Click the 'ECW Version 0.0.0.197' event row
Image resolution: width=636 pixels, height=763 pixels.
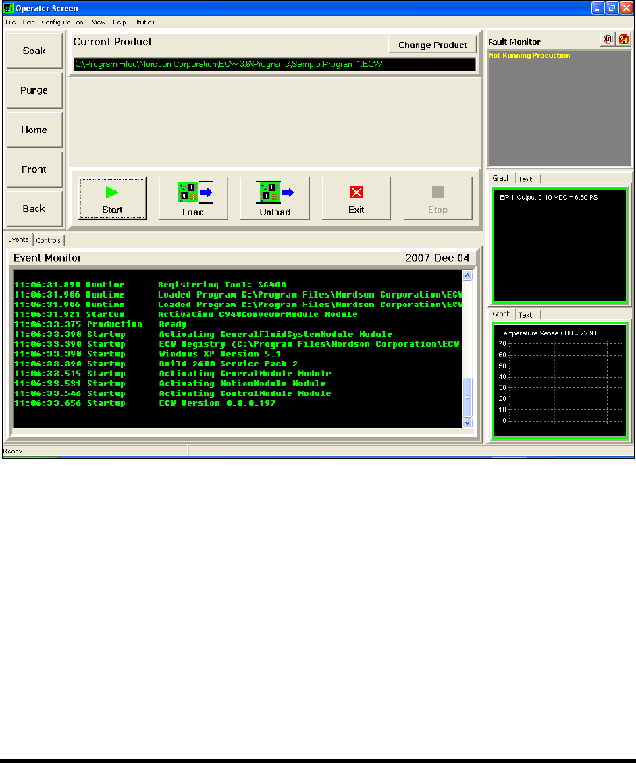click(x=238, y=403)
